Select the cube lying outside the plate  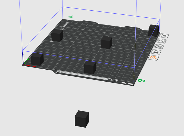pos(82,119)
